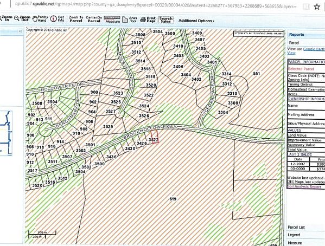
Task: Select the Zoom Out tool
Action: (22, 18)
